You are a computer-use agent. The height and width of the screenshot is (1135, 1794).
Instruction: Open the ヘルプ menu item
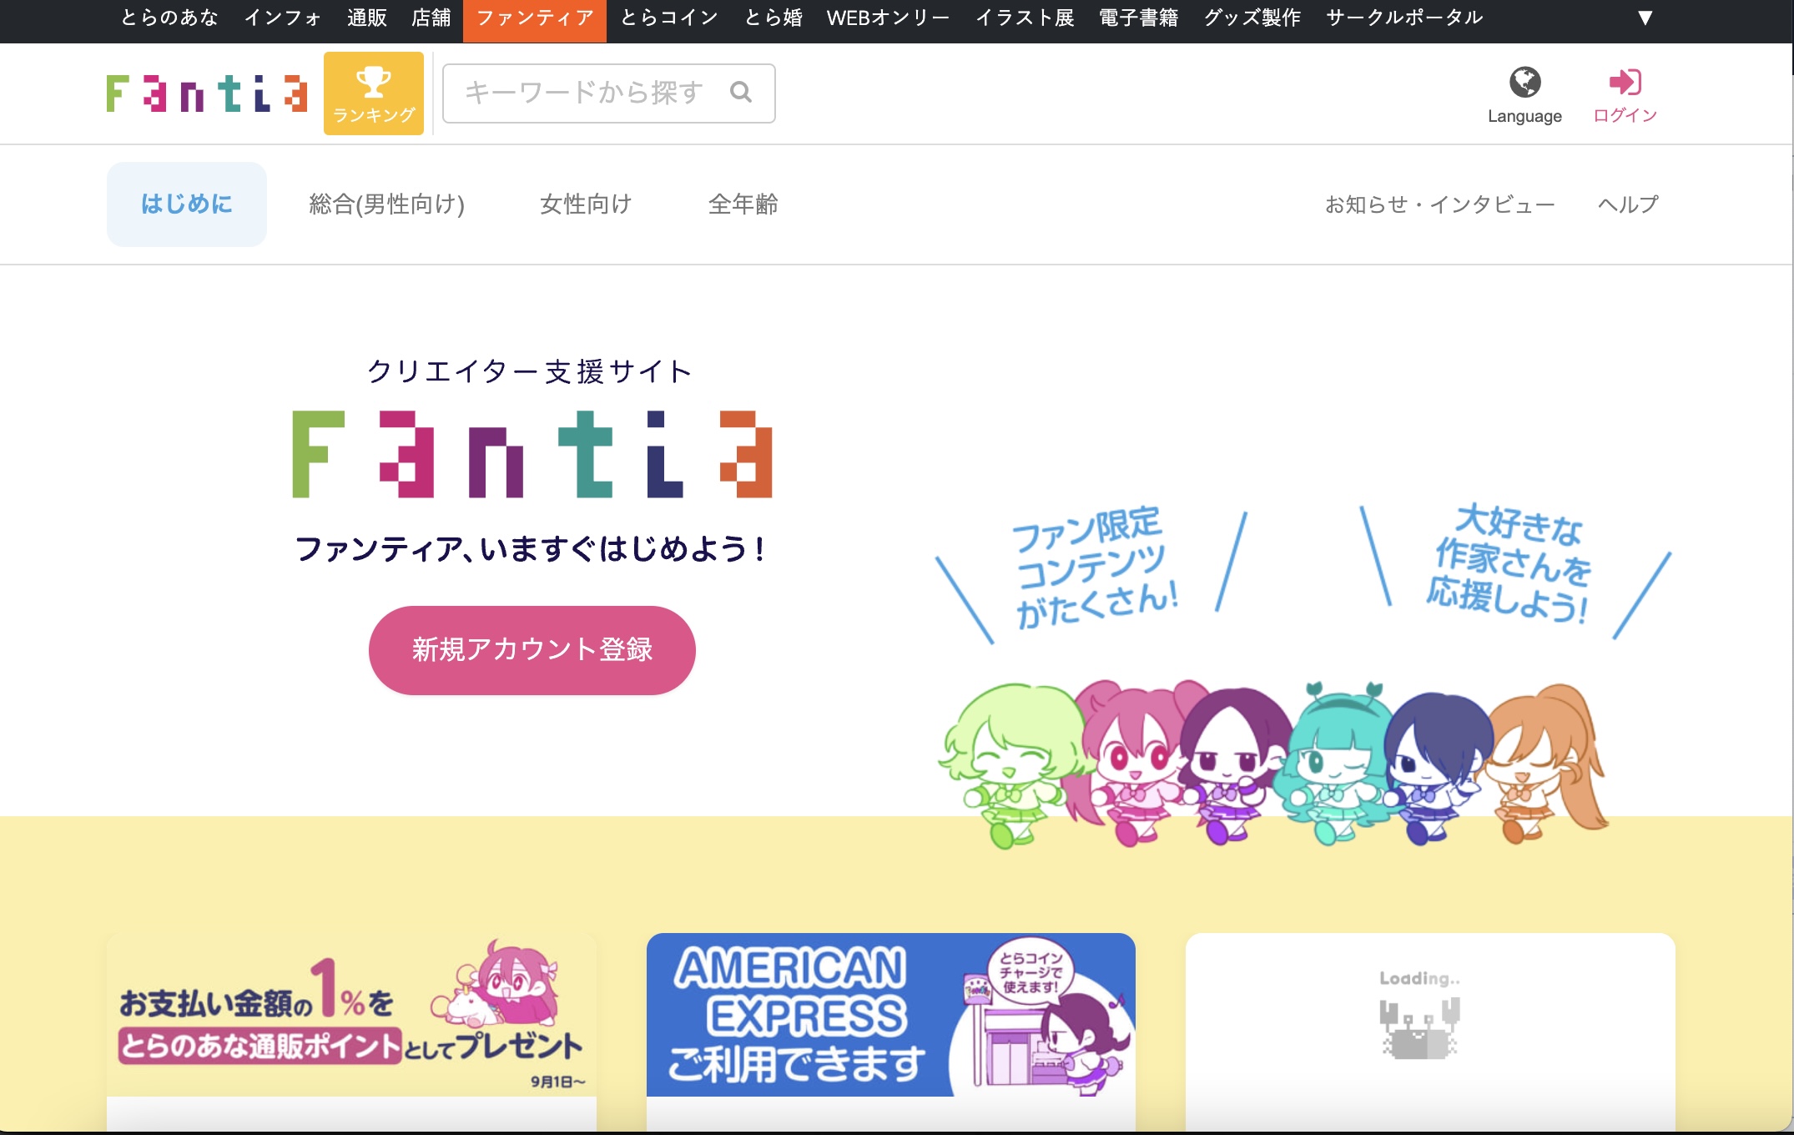point(1627,204)
